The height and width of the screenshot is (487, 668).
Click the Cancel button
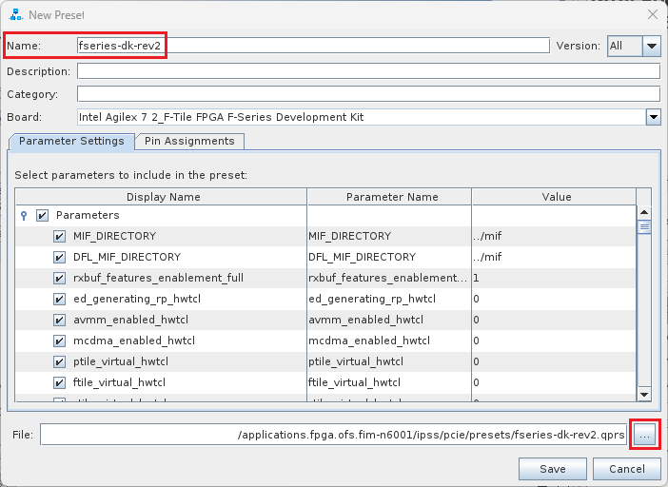pos(626,469)
